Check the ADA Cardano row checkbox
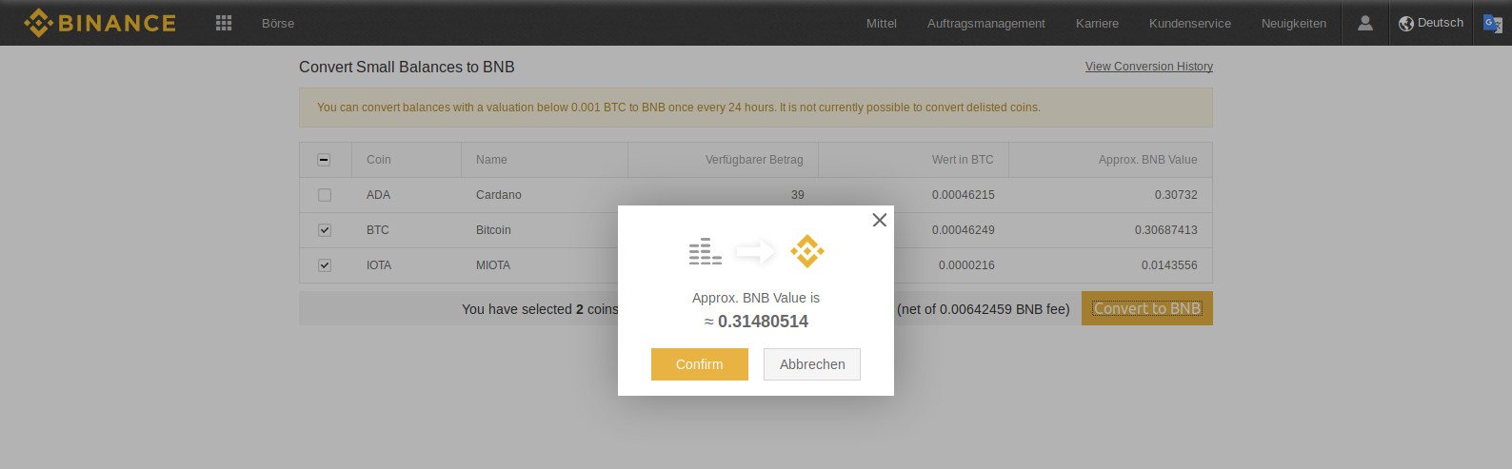This screenshot has height=469, width=1512. [324, 195]
